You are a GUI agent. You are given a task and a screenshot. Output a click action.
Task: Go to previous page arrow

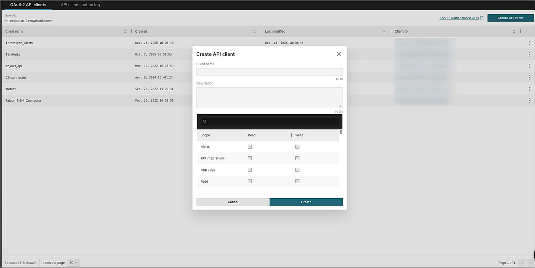coord(522,263)
